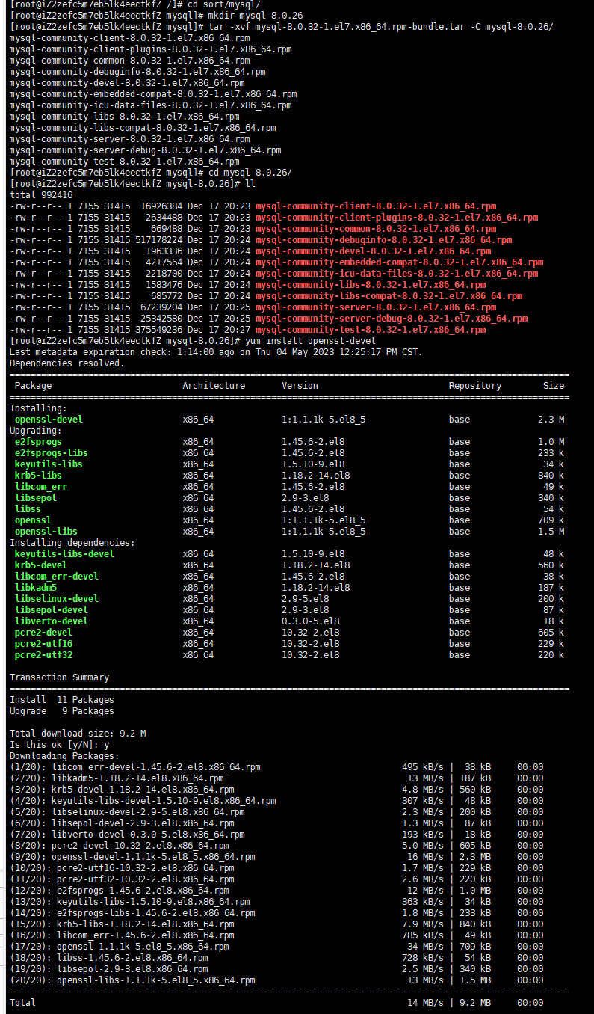Click the green keyutils-libs-devel package name
Screen dimensions: 594x1014
[64, 554]
